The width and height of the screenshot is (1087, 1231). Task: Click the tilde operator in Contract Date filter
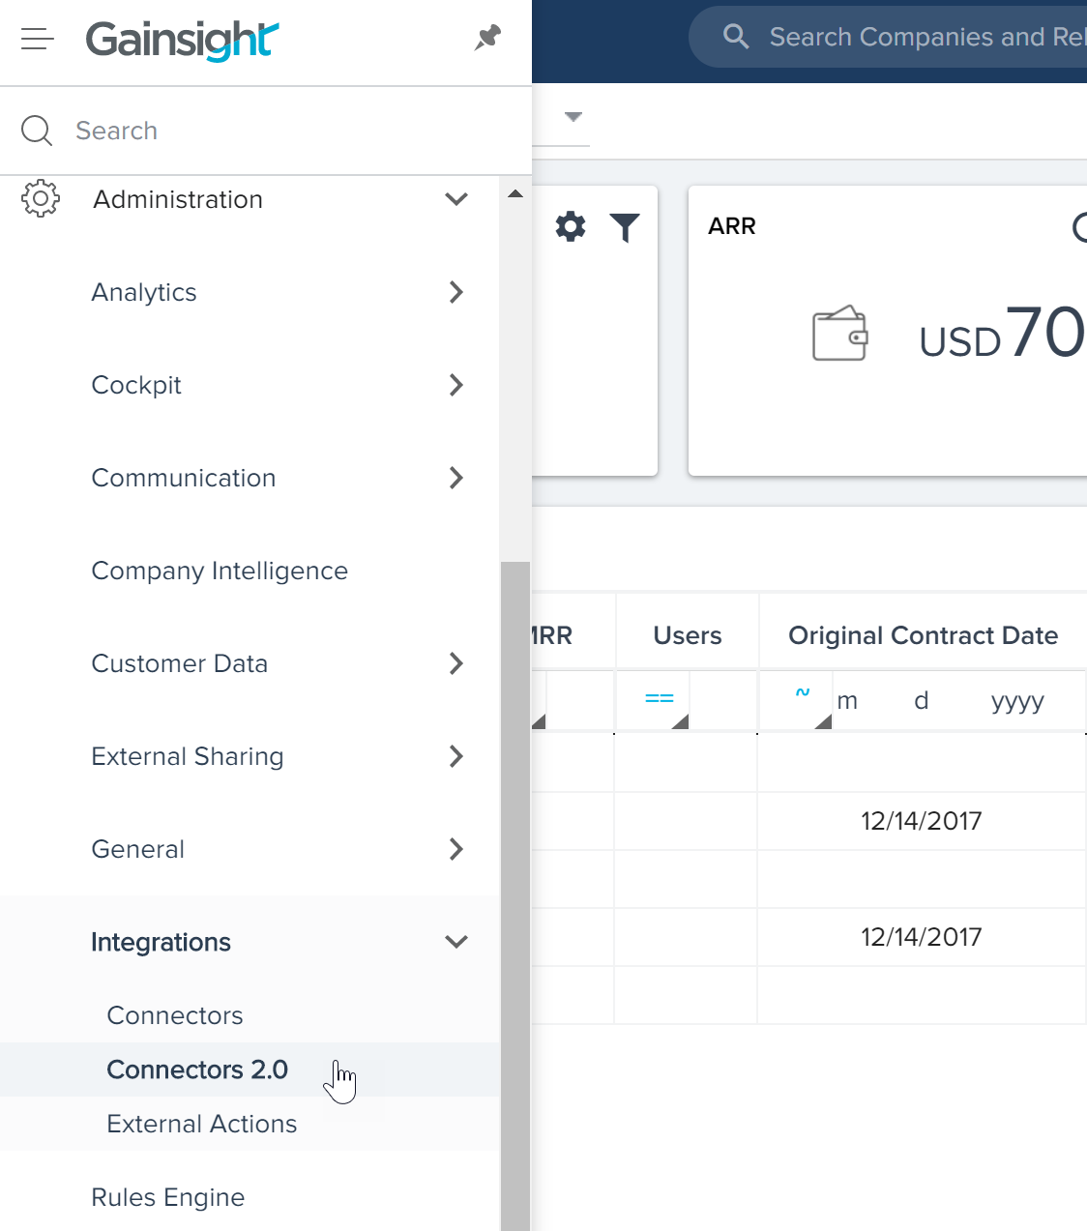pos(803,692)
